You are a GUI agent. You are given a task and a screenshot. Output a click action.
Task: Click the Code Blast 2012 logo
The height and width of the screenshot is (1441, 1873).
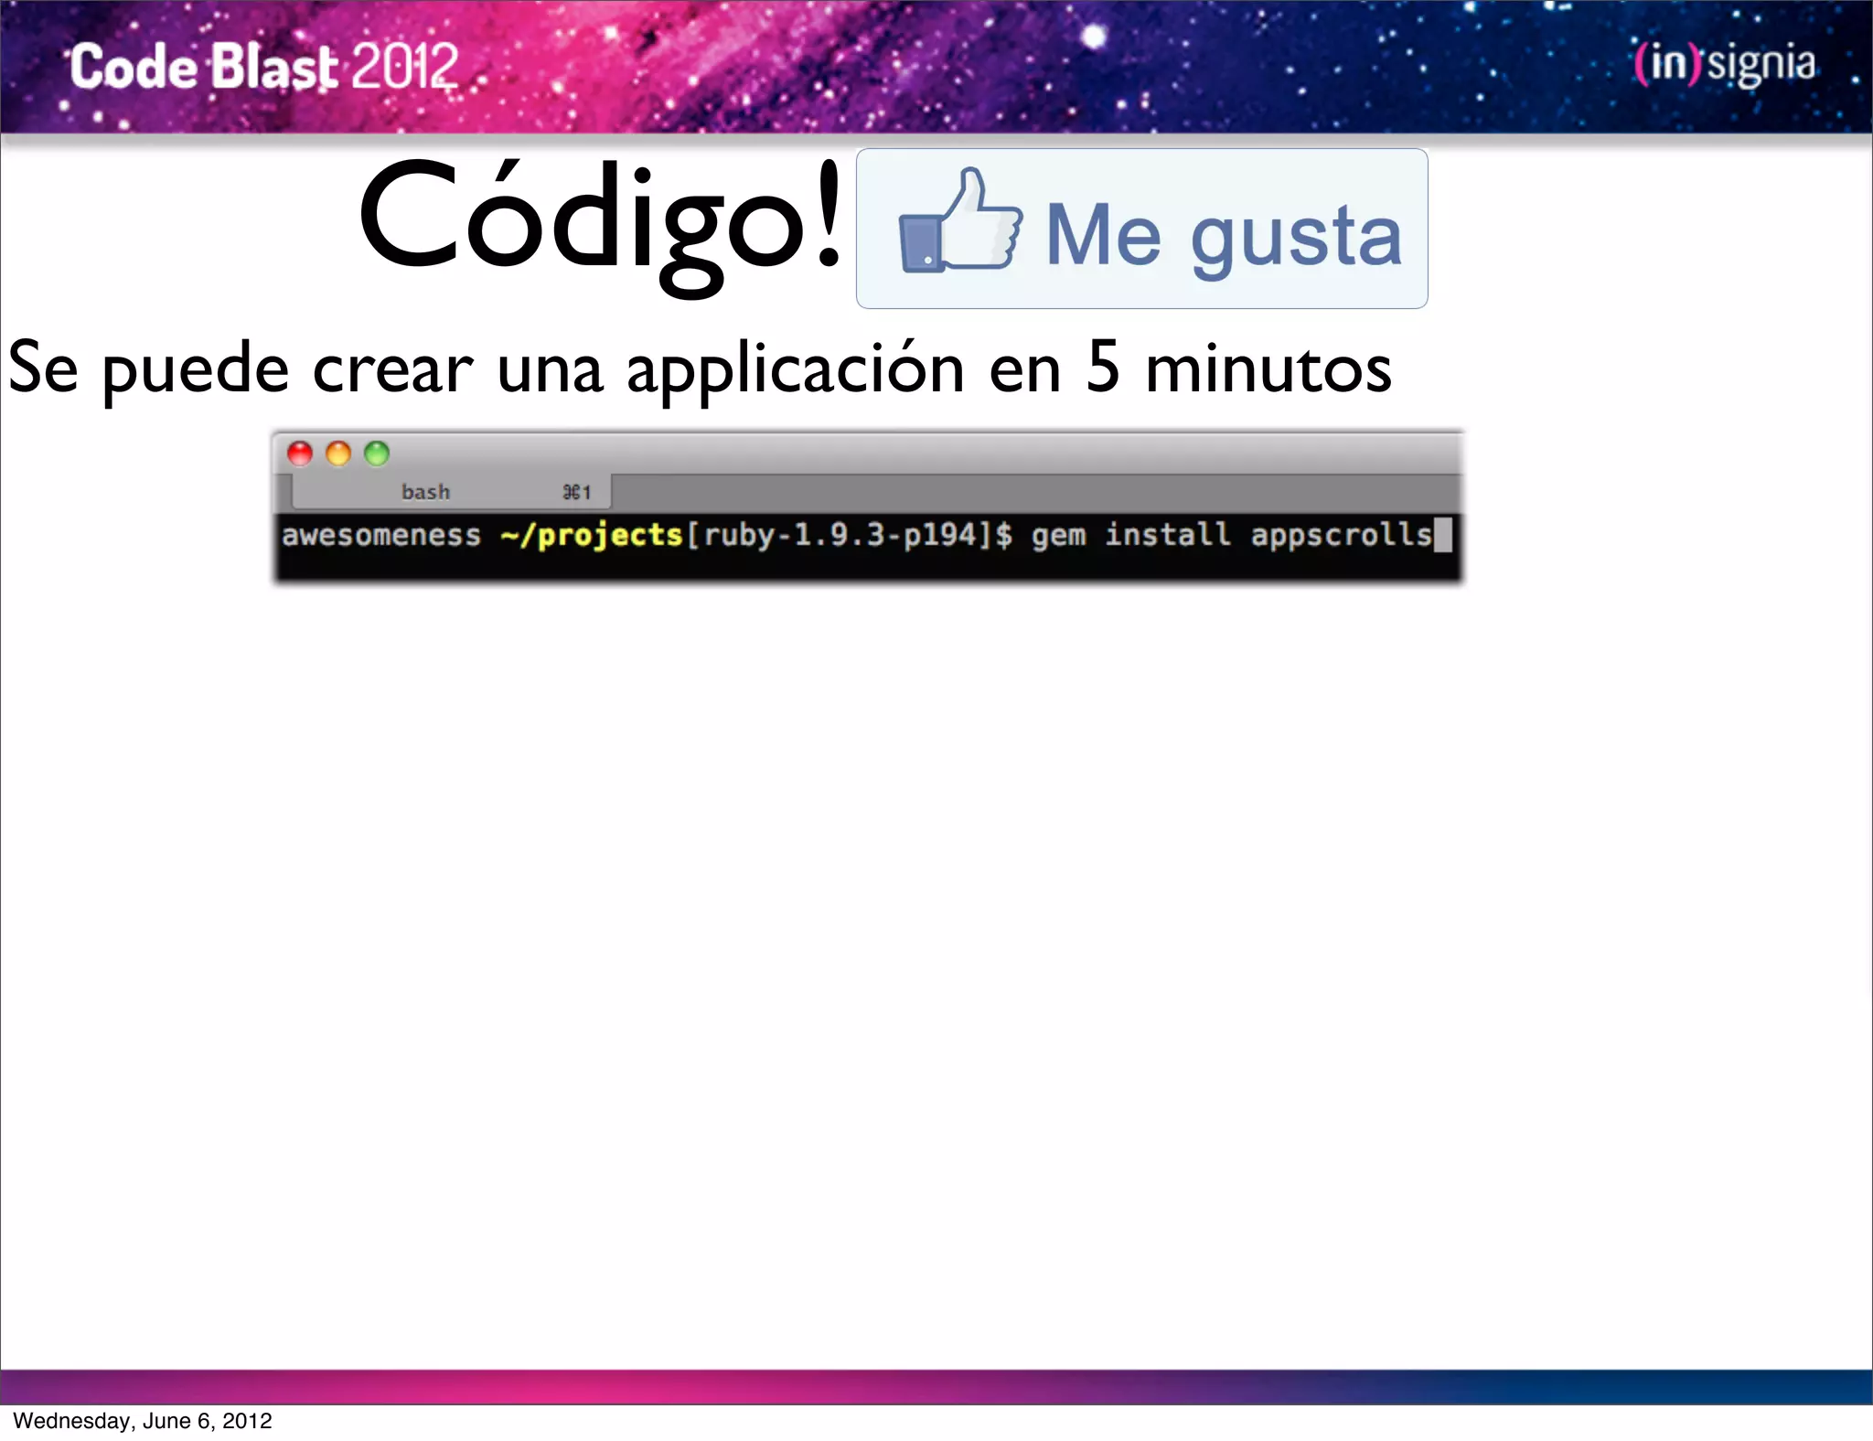point(264,67)
